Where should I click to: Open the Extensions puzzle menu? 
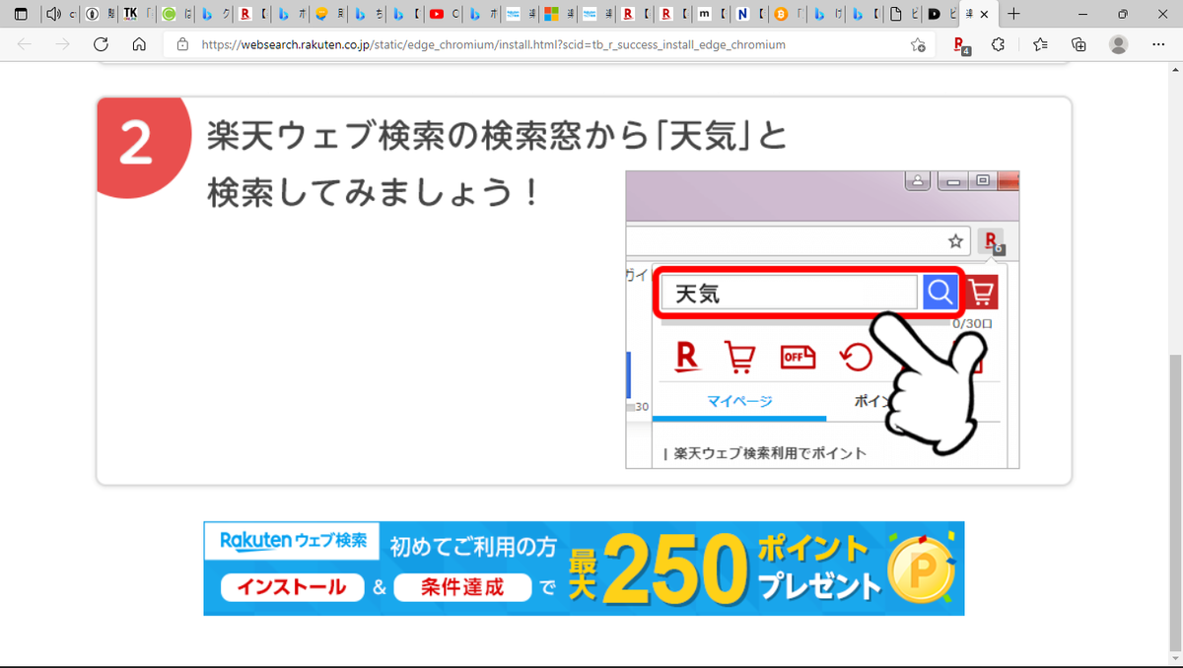(999, 44)
